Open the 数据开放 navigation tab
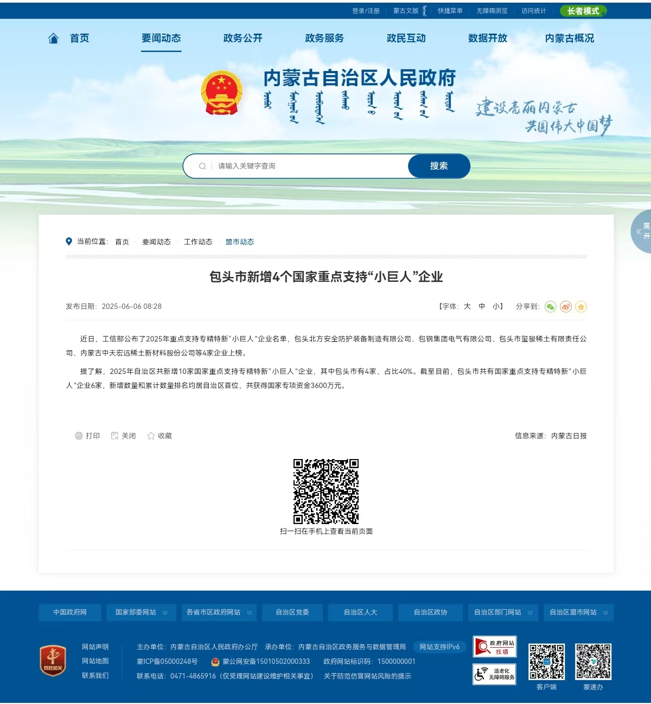651x704 pixels. (x=487, y=38)
